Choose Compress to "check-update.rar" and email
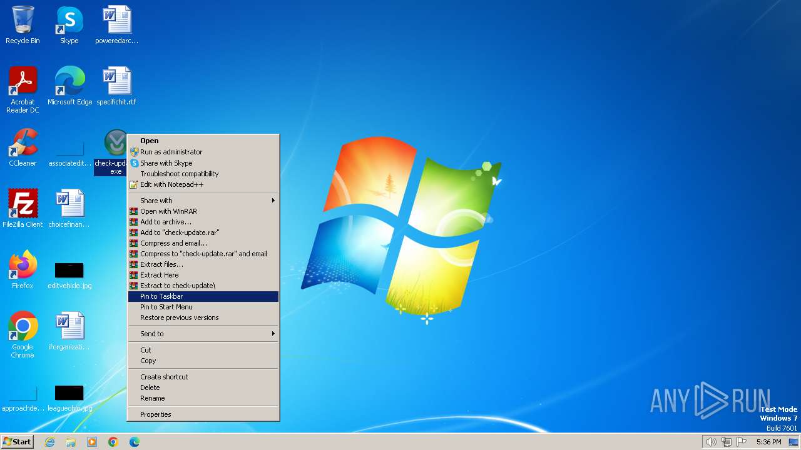 click(203, 254)
